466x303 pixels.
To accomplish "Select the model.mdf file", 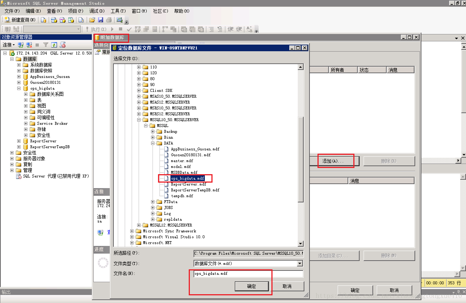I will point(181,167).
